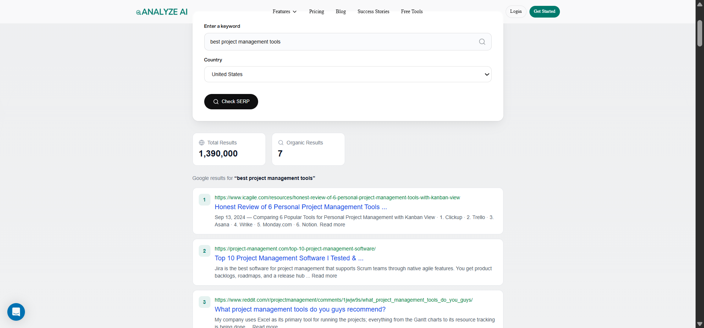Click Read more in the icagile result
The width and height of the screenshot is (704, 328).
point(332,225)
